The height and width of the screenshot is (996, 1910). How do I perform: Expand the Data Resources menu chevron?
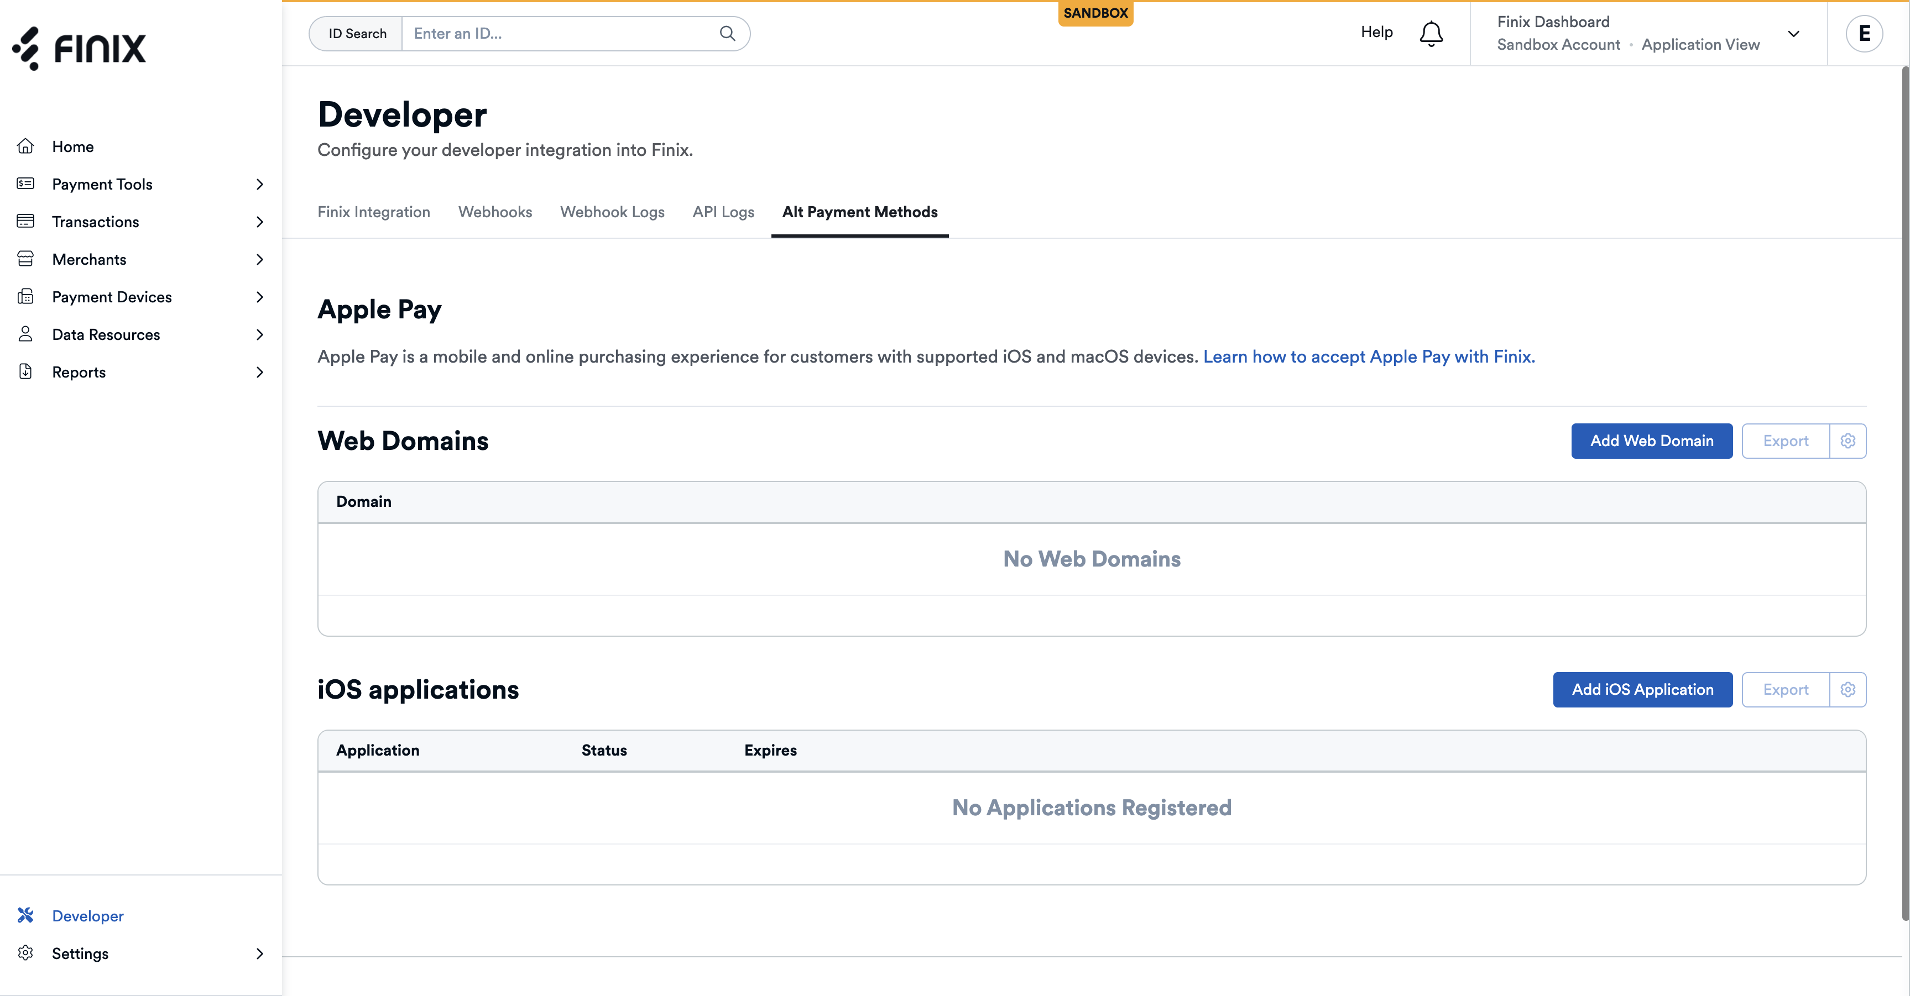(x=259, y=334)
